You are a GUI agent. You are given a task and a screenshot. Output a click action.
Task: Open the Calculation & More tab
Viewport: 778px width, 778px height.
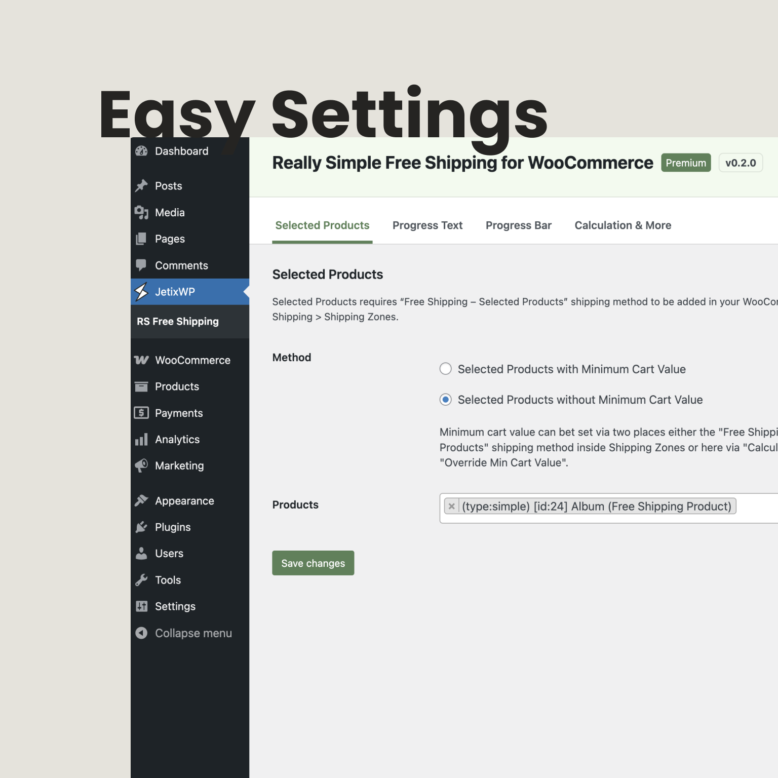[x=623, y=225]
